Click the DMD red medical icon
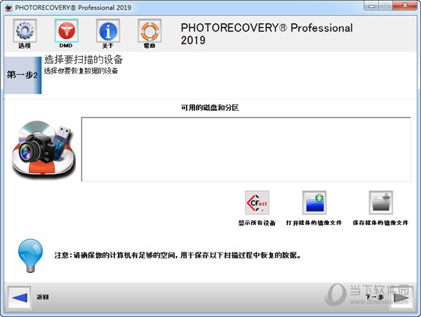This screenshot has width=421, height=317. tap(67, 31)
